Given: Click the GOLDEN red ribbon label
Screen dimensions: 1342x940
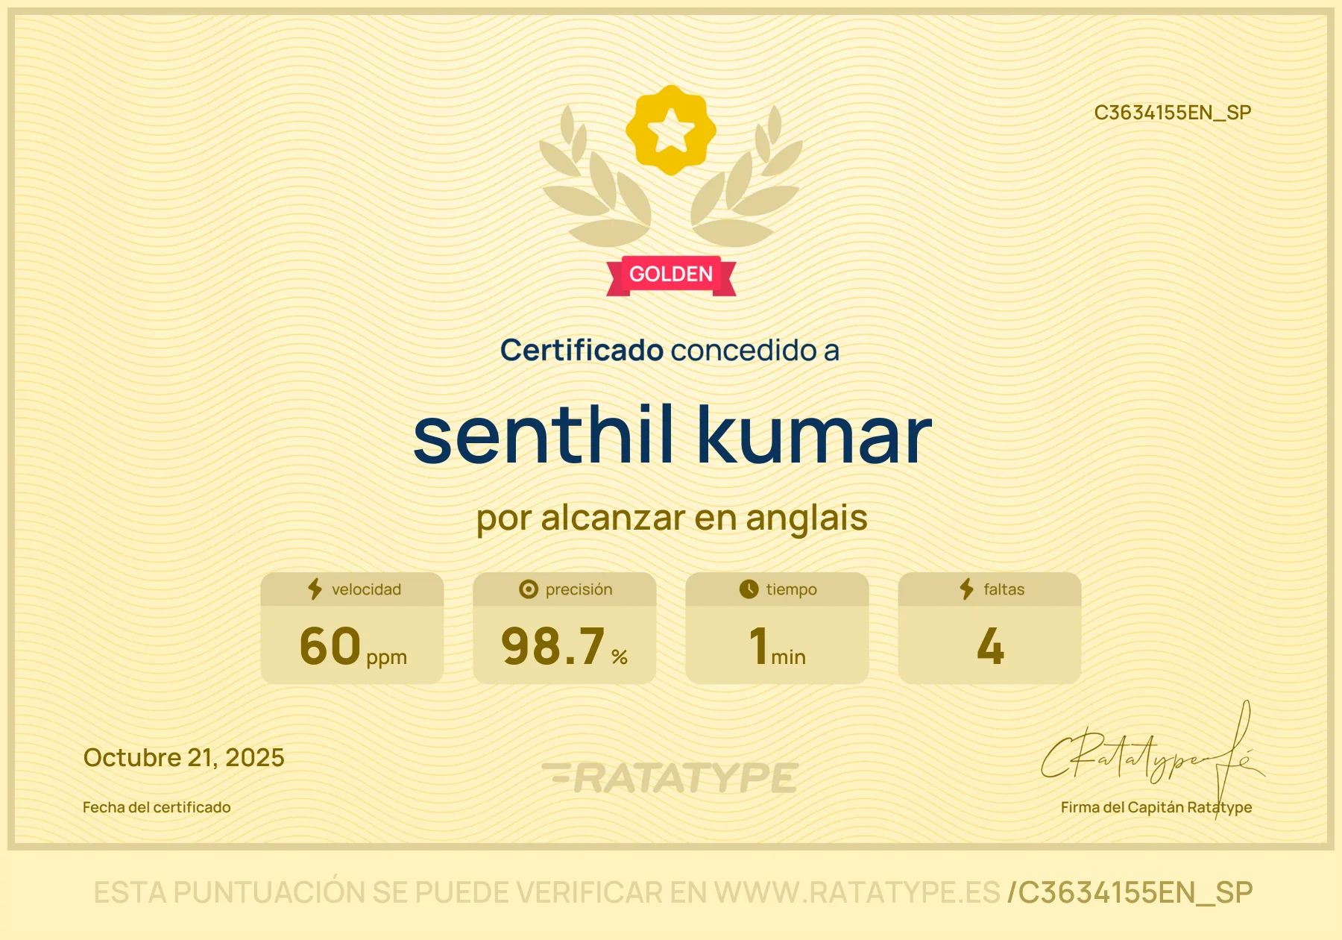Looking at the screenshot, I should coord(671,275).
